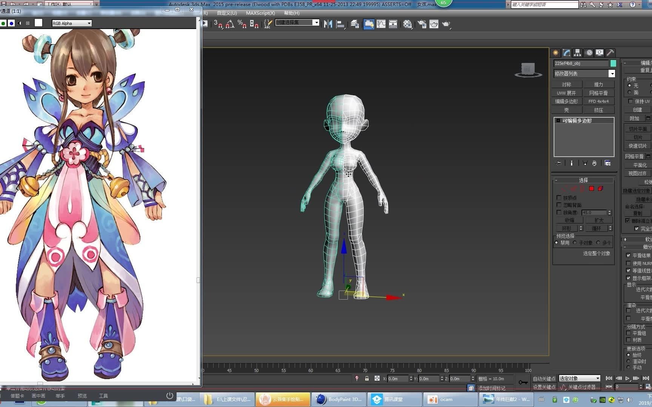Click the Isolate Selection toggle icon
Viewport: 652px width, 407px height.
[x=357, y=378]
